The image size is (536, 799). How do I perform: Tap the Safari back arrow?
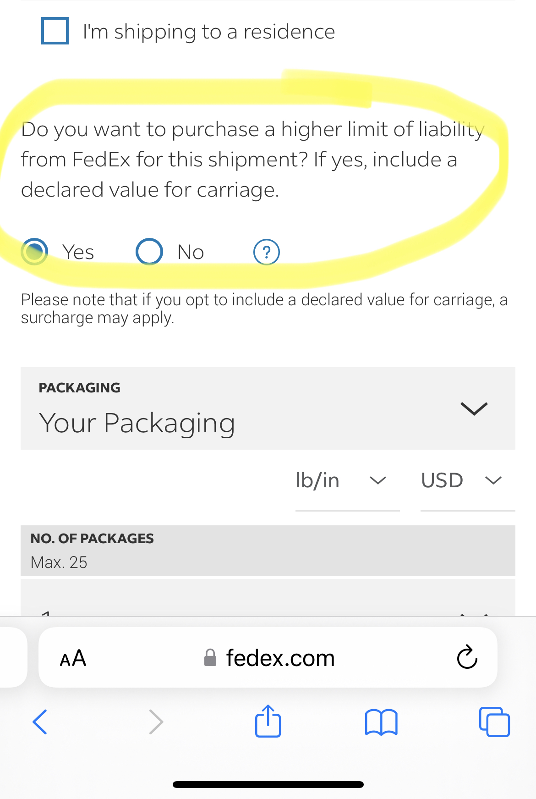click(x=40, y=722)
